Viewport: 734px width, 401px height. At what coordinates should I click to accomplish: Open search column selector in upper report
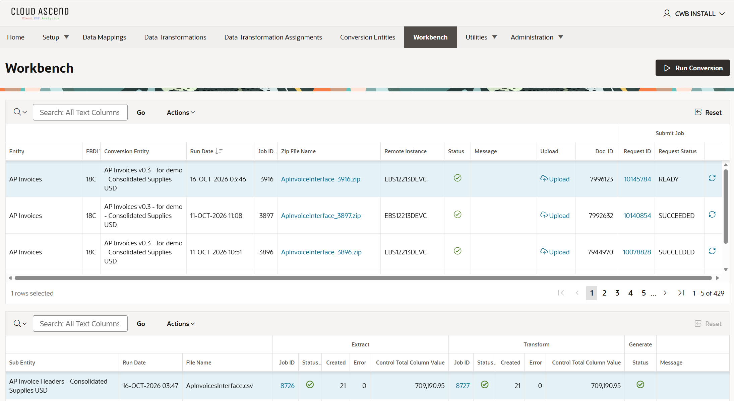click(20, 112)
